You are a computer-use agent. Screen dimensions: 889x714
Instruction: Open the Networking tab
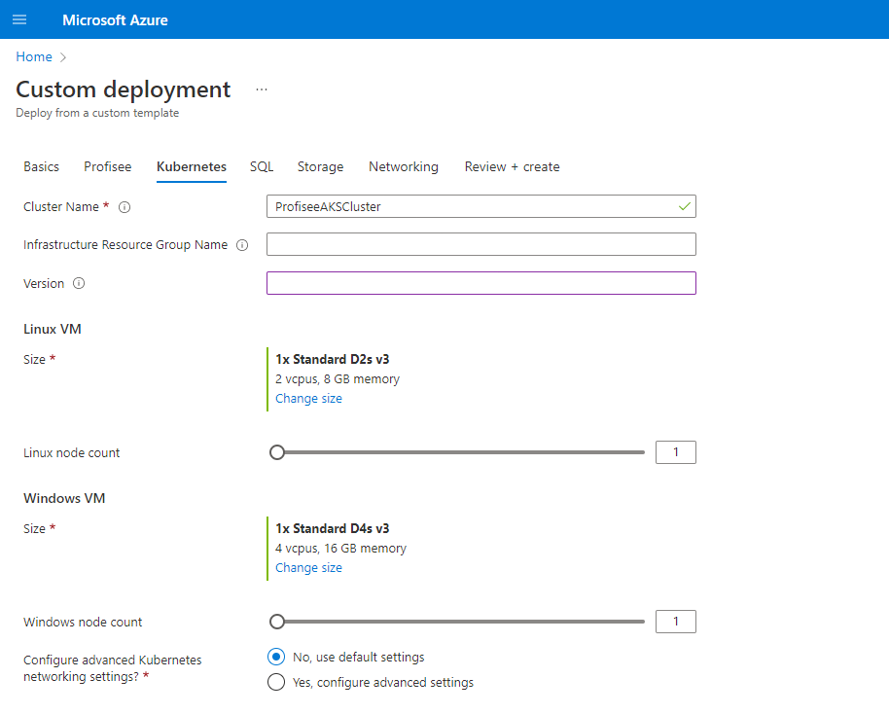tap(403, 166)
